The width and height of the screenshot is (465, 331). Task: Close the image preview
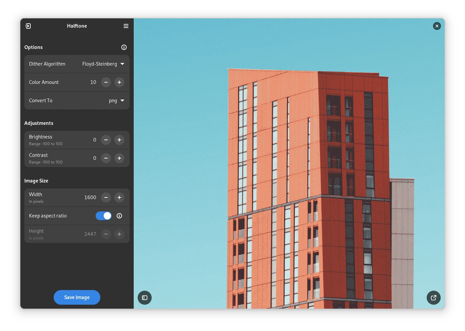(x=437, y=26)
